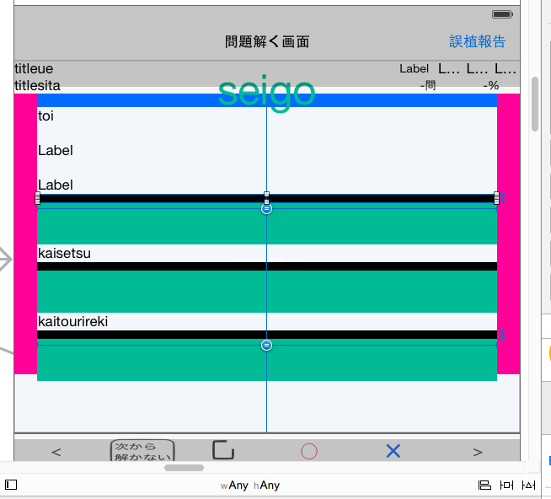The width and height of the screenshot is (551, 499).
Task: Click the right resize handle of selected black bar
Action: point(496,198)
